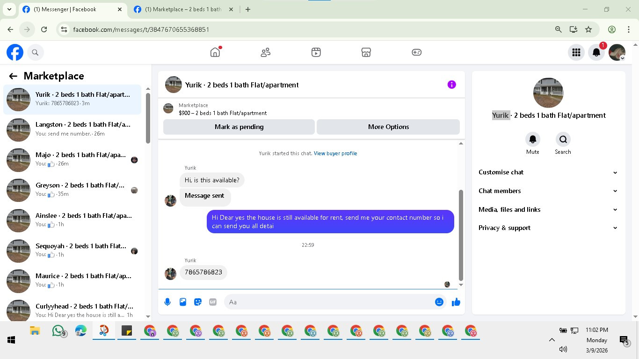Attach a file using photo icon
Screen dimensions: 639x359
(183, 302)
